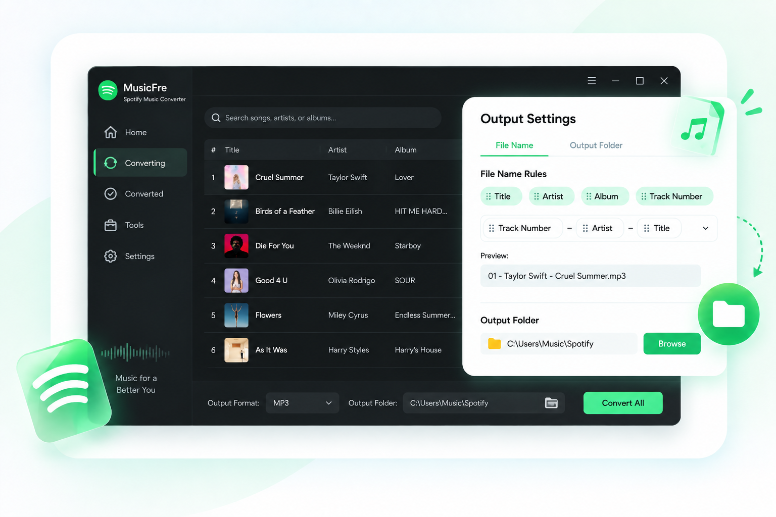
Task: Click the bottom bar folder browse icon
Action: [551, 403]
